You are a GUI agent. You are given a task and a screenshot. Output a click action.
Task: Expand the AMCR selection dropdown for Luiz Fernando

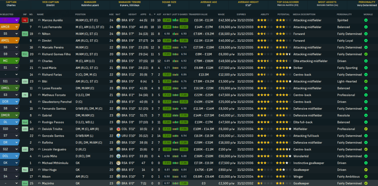[x=17, y=27]
